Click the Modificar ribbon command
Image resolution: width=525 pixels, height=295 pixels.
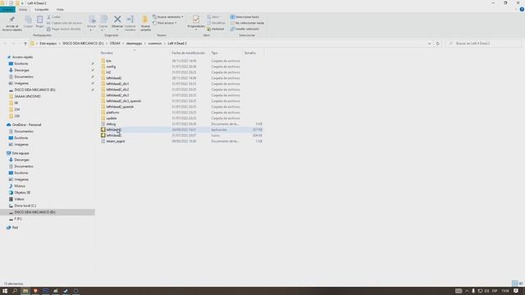[x=216, y=23]
